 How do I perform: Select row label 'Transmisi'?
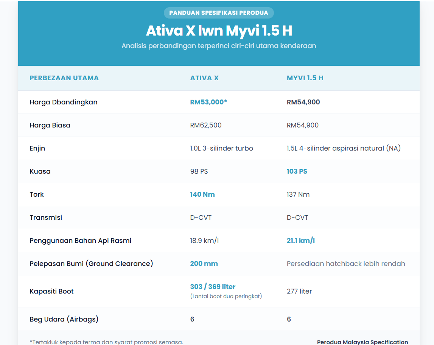[46, 218]
